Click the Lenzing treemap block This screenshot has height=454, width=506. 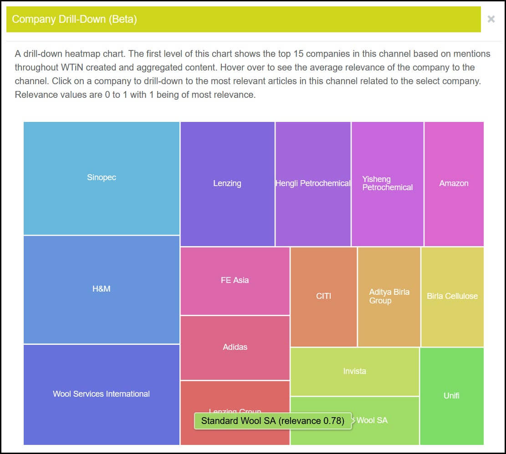[227, 184]
